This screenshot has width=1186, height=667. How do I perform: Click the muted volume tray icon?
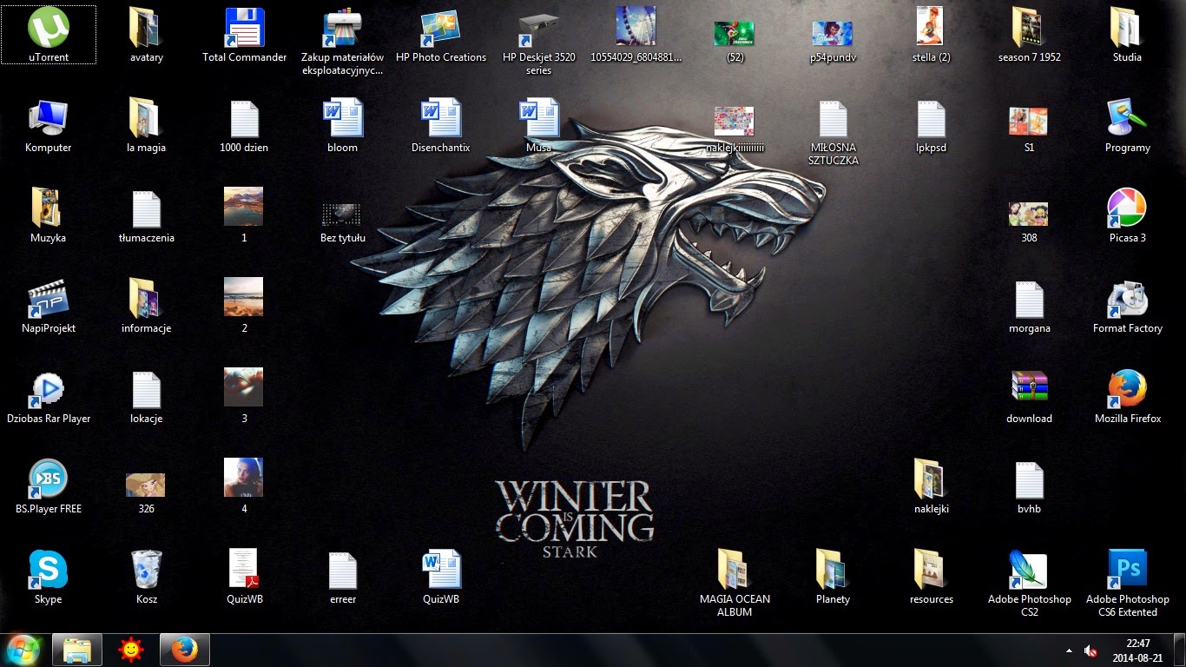(x=1090, y=650)
